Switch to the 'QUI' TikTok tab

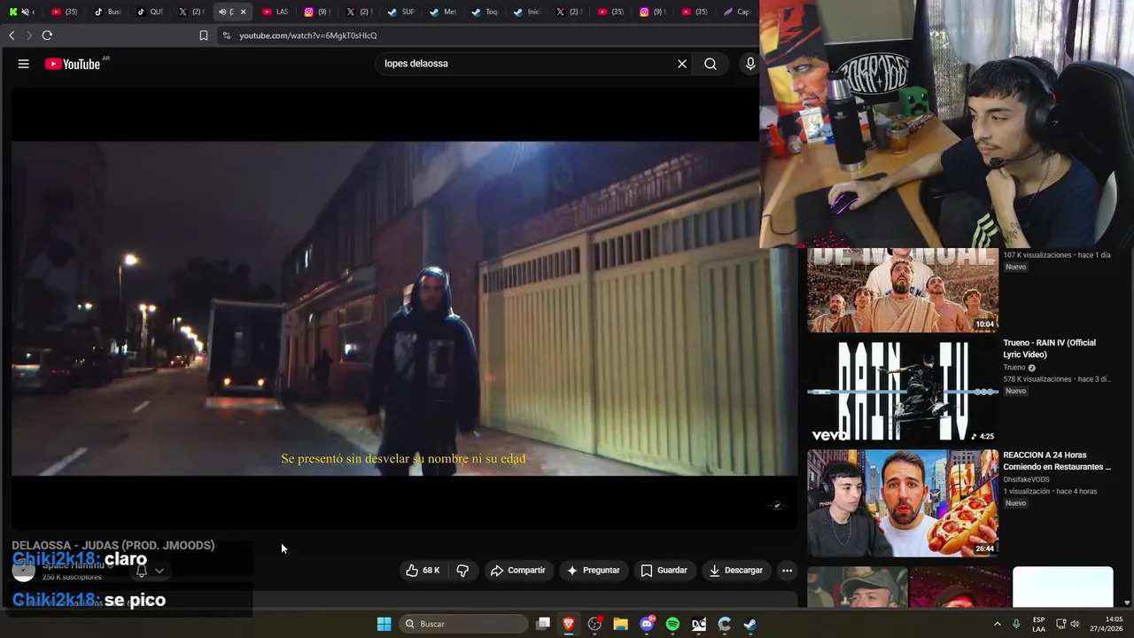tap(149, 12)
